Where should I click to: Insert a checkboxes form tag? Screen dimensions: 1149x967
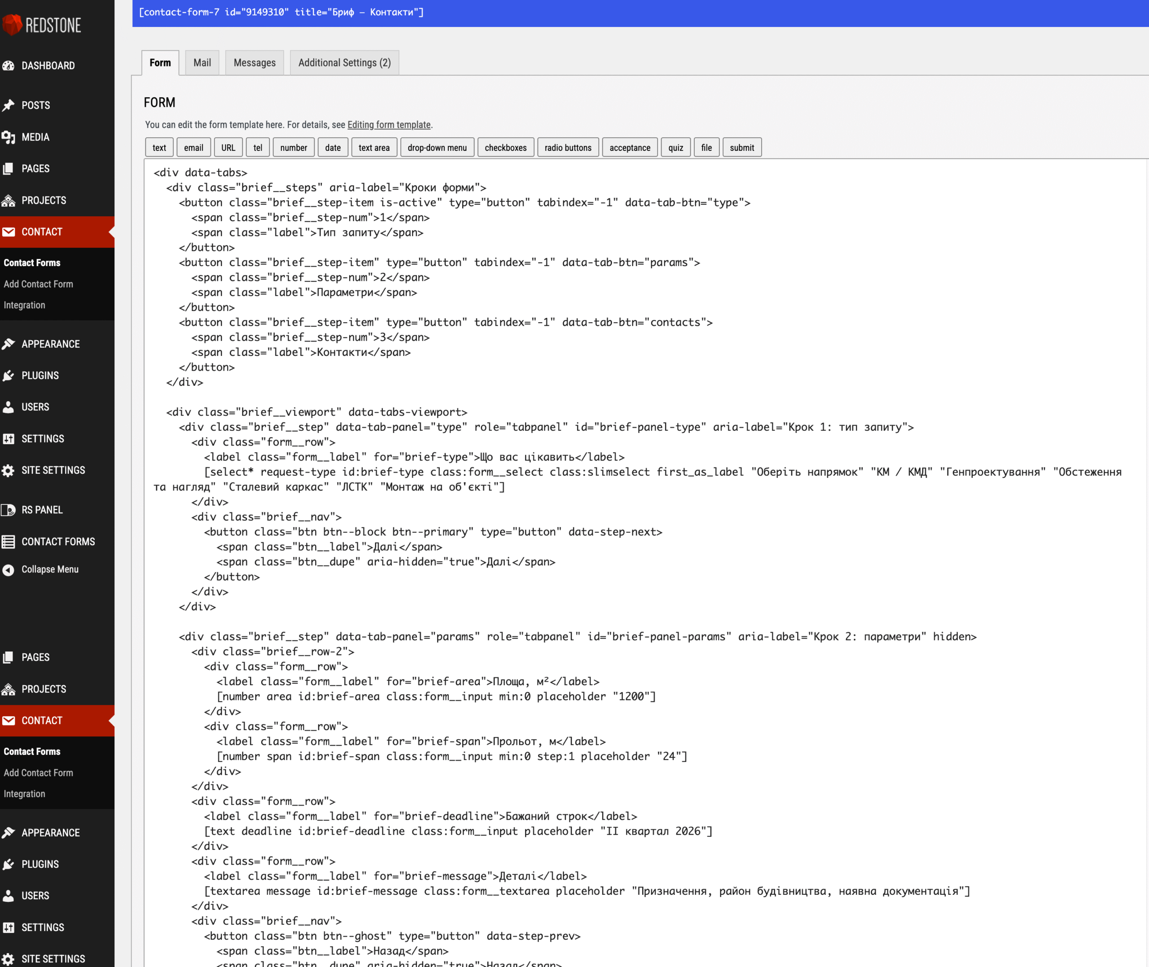505,148
